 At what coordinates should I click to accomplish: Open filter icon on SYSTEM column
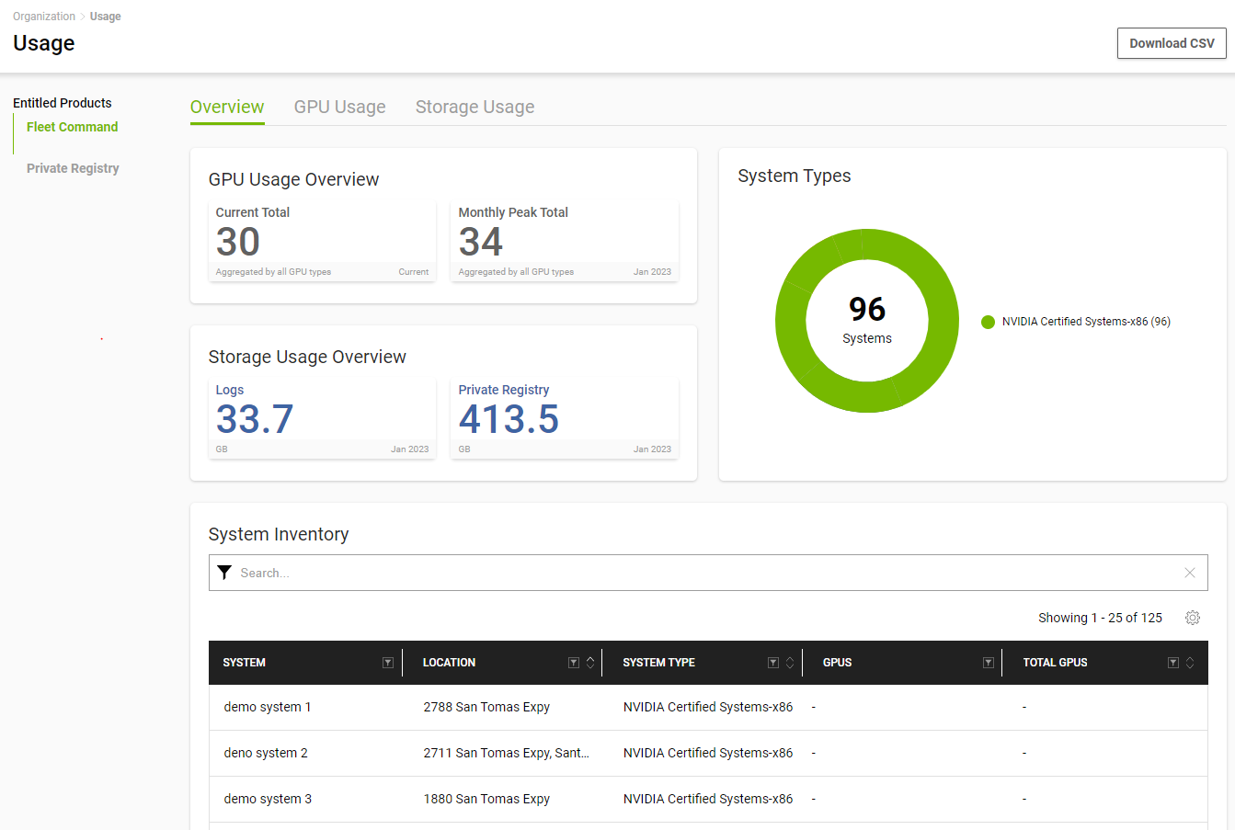pos(388,663)
